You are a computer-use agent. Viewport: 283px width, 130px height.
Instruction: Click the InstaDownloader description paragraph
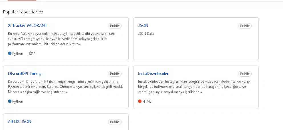tap(194, 87)
